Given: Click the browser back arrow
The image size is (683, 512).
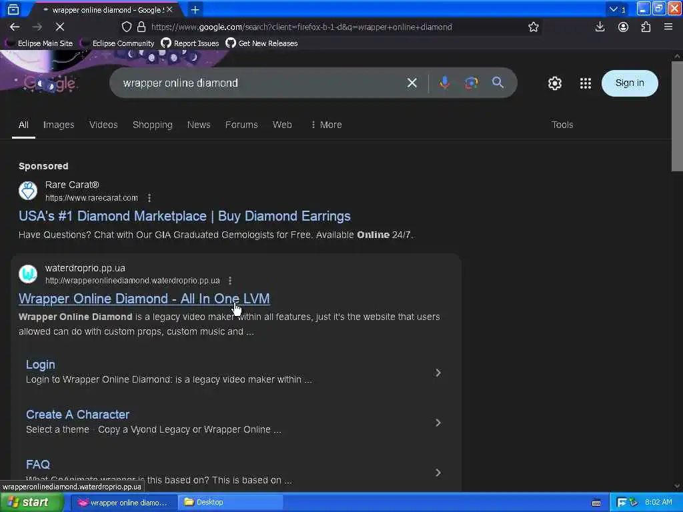Looking at the screenshot, I should (x=15, y=27).
